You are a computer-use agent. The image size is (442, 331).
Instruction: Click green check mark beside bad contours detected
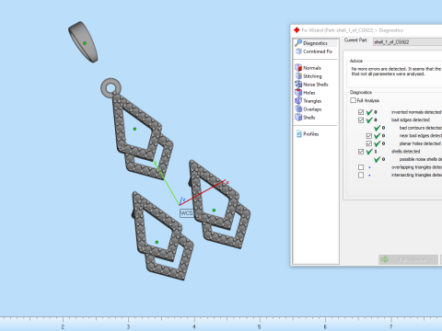(377, 128)
